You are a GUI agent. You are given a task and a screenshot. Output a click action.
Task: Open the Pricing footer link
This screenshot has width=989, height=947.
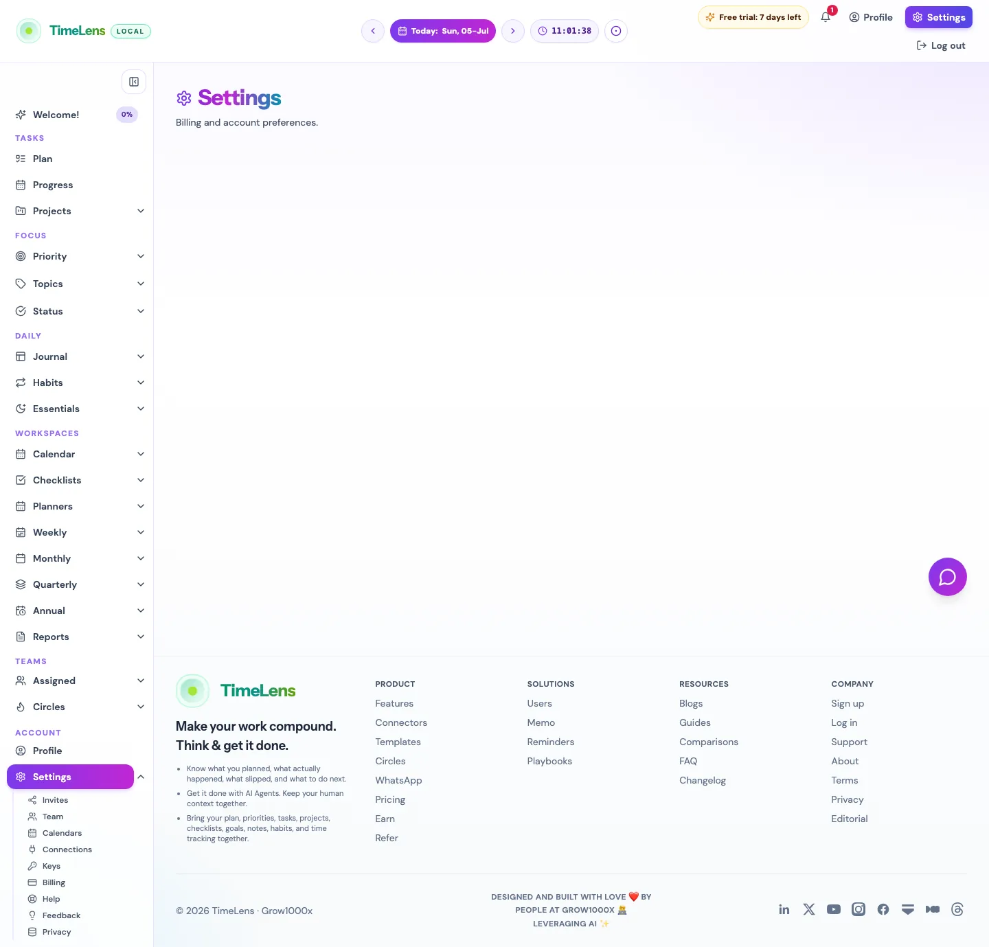(x=390, y=799)
